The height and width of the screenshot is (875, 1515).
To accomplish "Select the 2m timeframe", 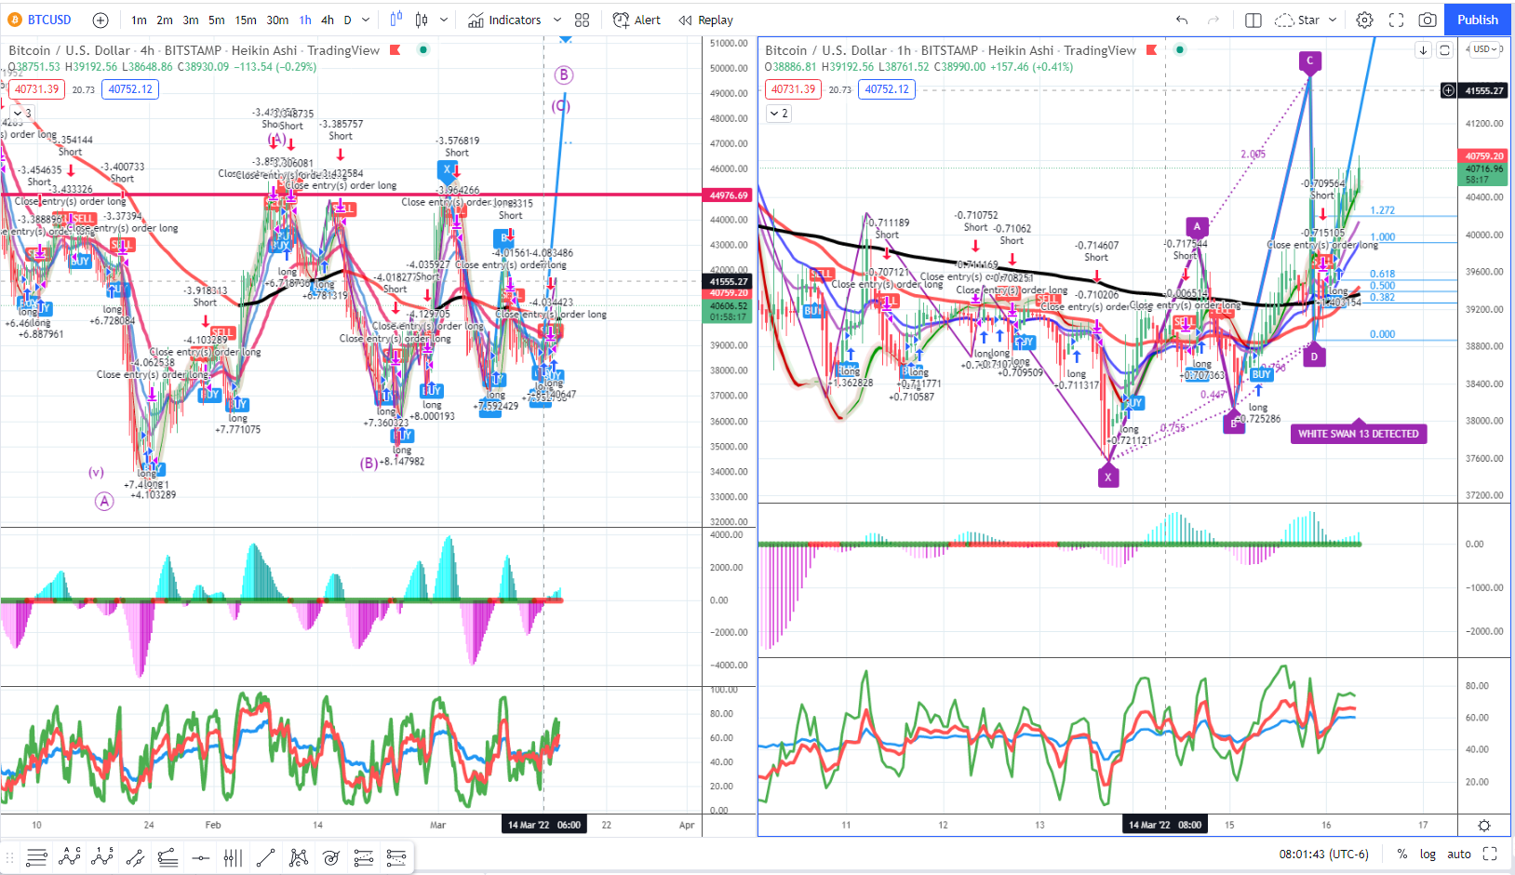I will pos(165,20).
